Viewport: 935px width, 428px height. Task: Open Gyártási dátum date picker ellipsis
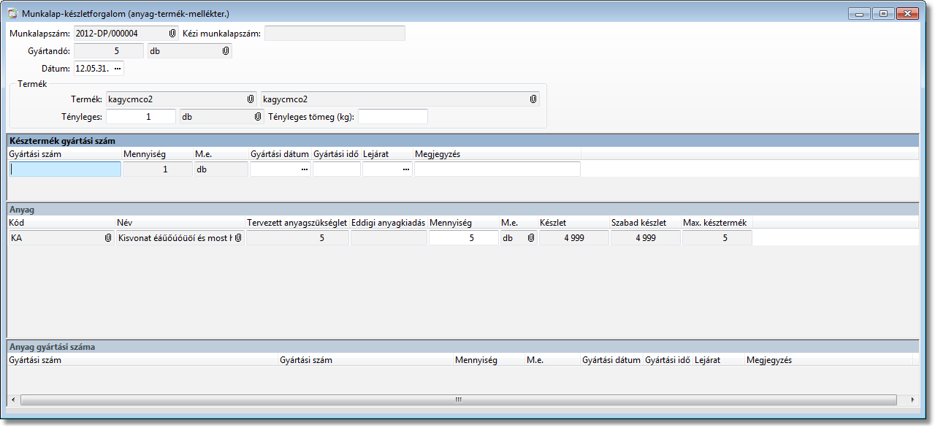305,169
